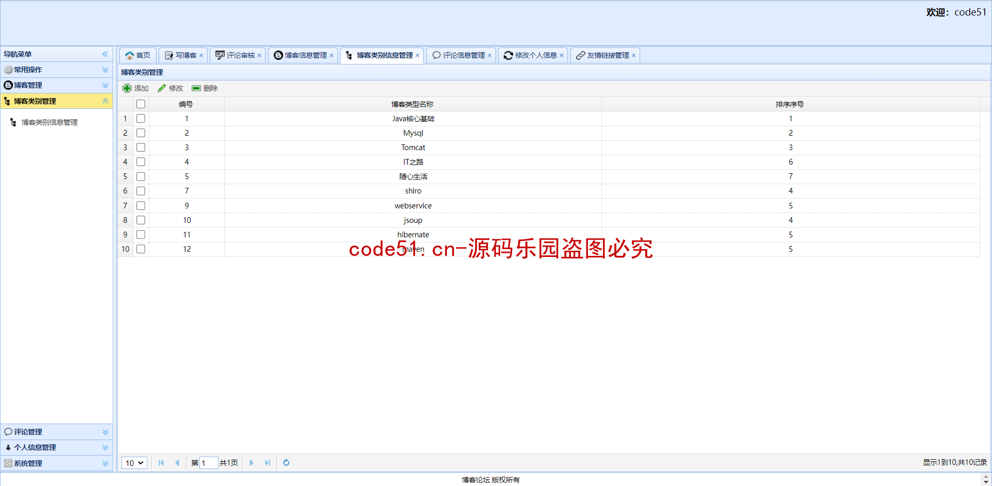Refresh the table with pager reload icon

tap(286, 463)
